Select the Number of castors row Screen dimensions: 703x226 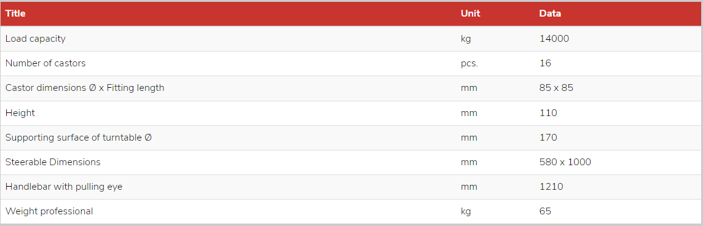click(351, 63)
